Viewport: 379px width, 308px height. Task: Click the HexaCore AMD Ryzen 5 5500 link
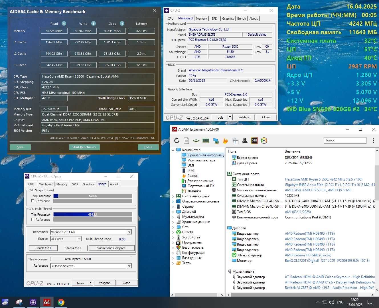click(324, 179)
